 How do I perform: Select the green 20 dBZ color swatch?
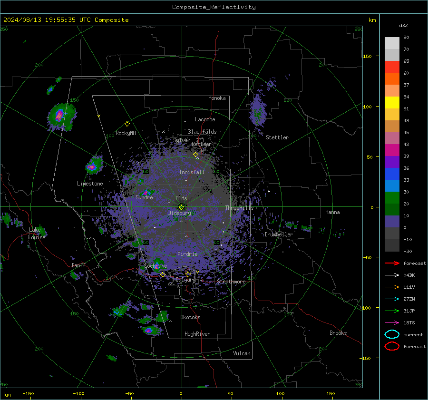click(x=392, y=198)
